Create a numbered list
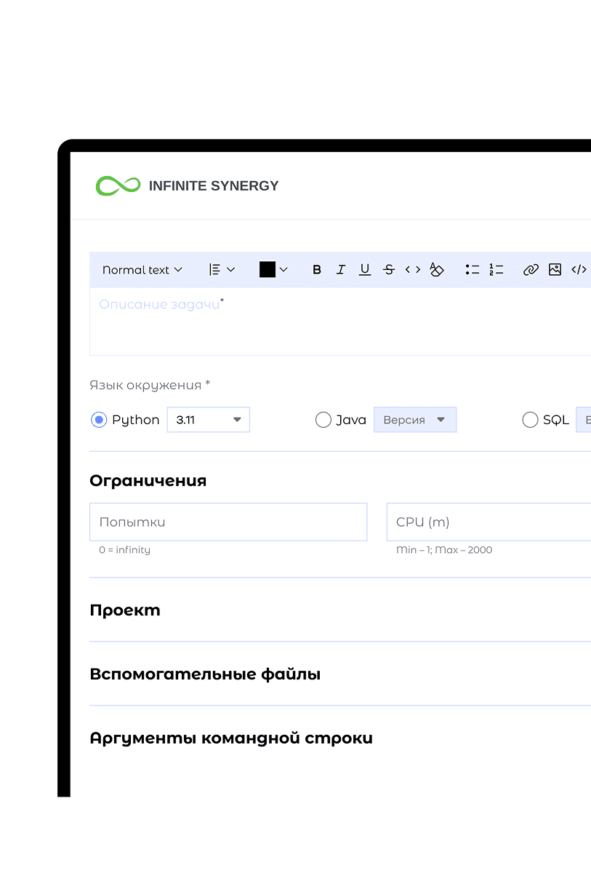Viewport: 591px width, 873px height. coord(496,270)
